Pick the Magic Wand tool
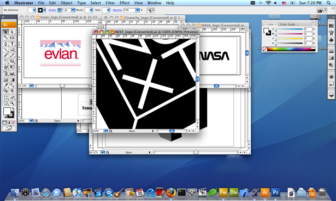Screen dimensions: 336x201 tap(5, 38)
